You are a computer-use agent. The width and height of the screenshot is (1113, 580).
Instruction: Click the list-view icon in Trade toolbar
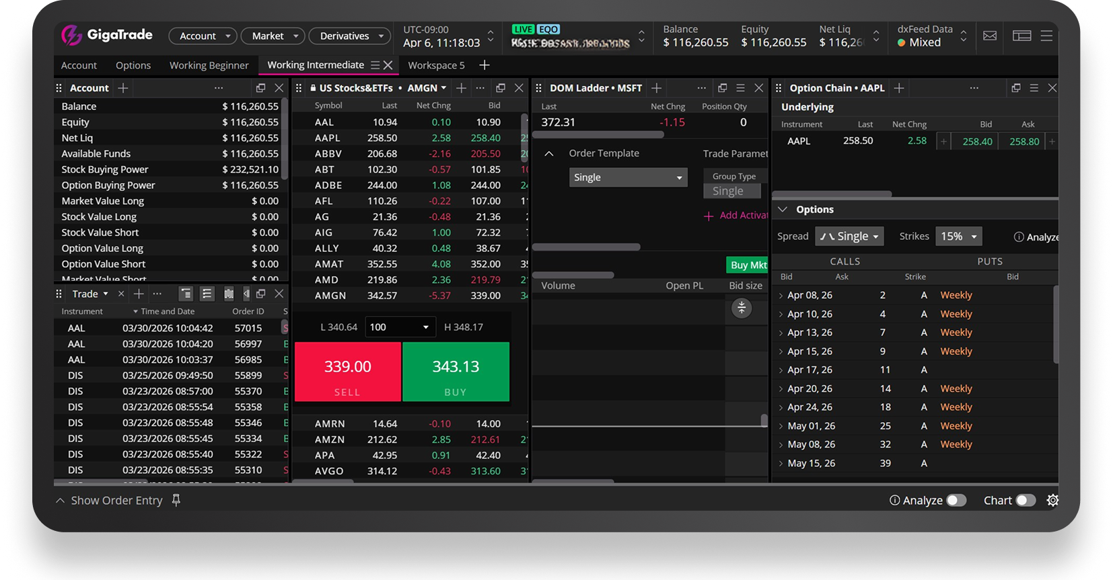point(207,294)
